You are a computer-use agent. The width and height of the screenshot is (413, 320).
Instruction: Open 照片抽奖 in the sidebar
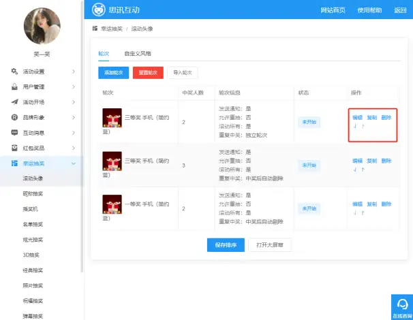pos(33,285)
